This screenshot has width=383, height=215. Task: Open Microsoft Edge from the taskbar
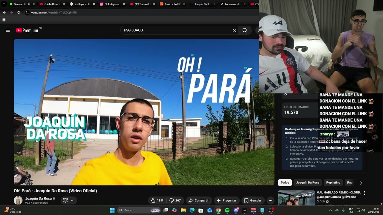[192, 210]
